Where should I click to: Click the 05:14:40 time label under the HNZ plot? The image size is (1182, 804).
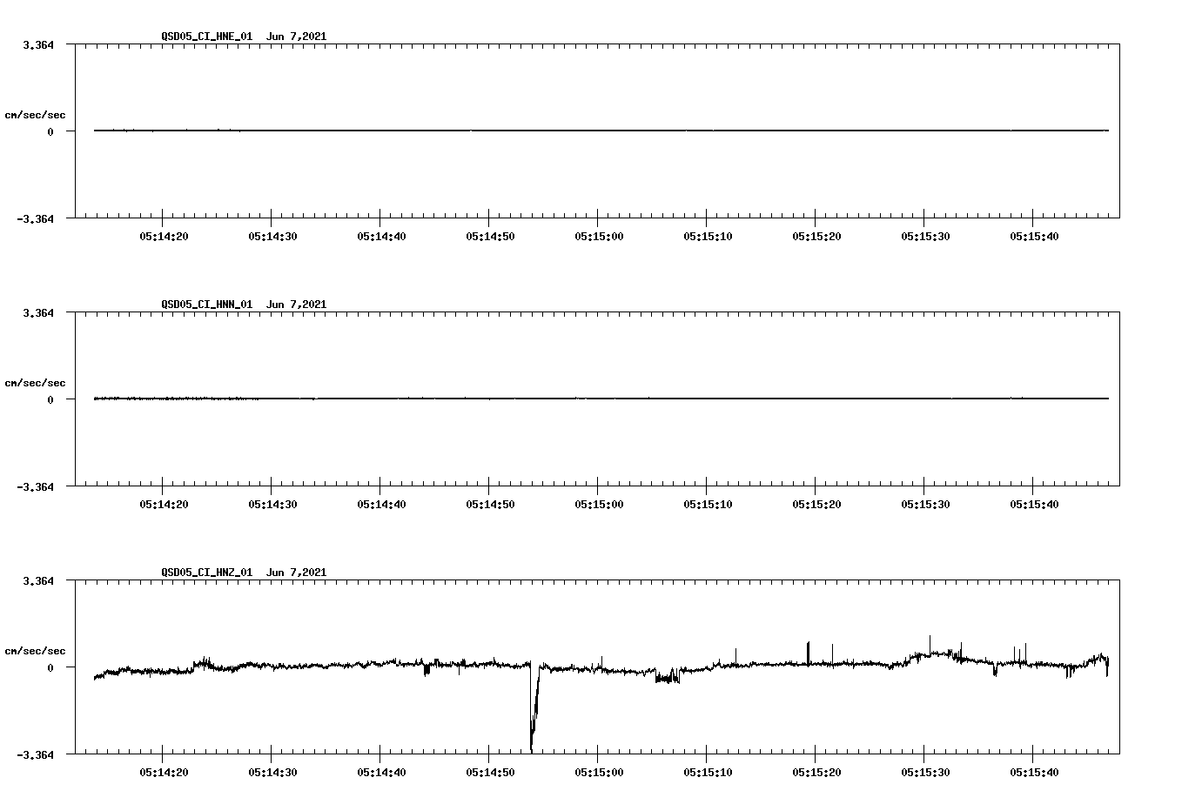pyautogui.click(x=381, y=773)
